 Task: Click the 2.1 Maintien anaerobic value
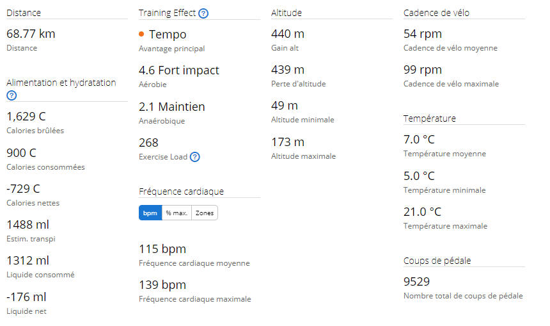[172, 106]
